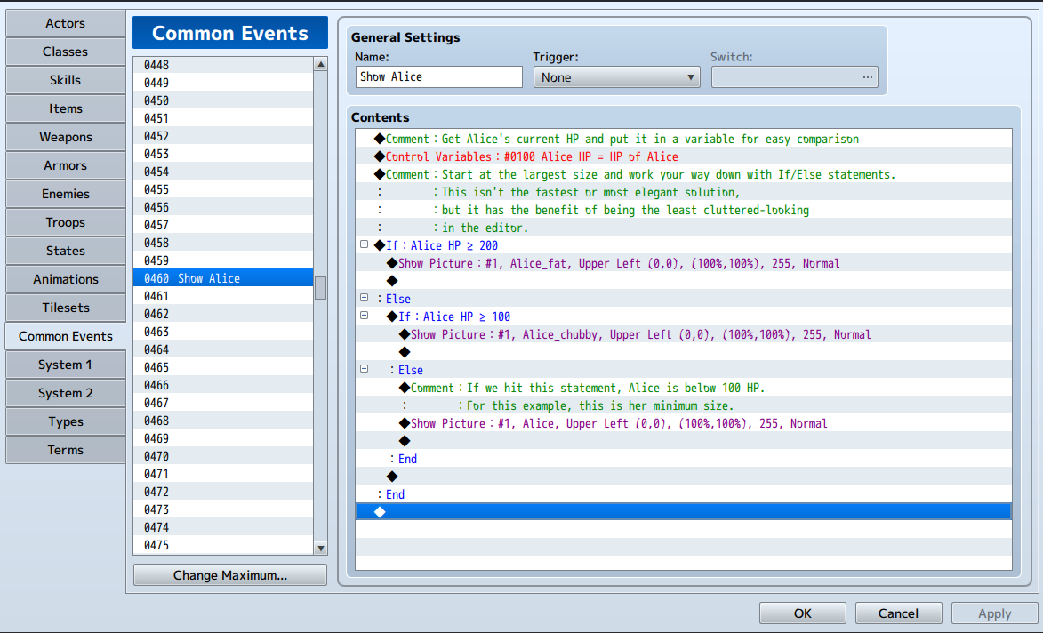This screenshot has width=1043, height=633.
Task: Select the States tab
Action: pos(65,252)
